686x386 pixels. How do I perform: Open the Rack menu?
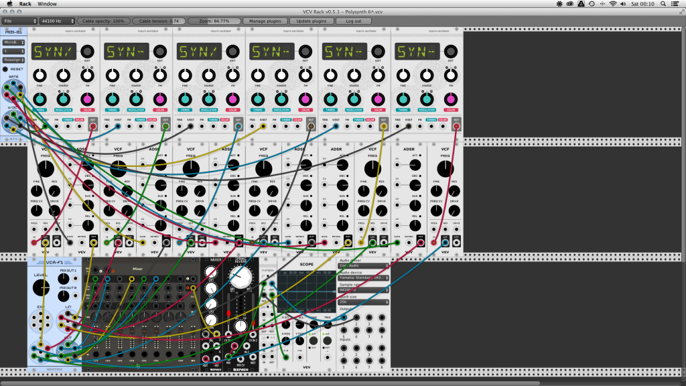25,4
